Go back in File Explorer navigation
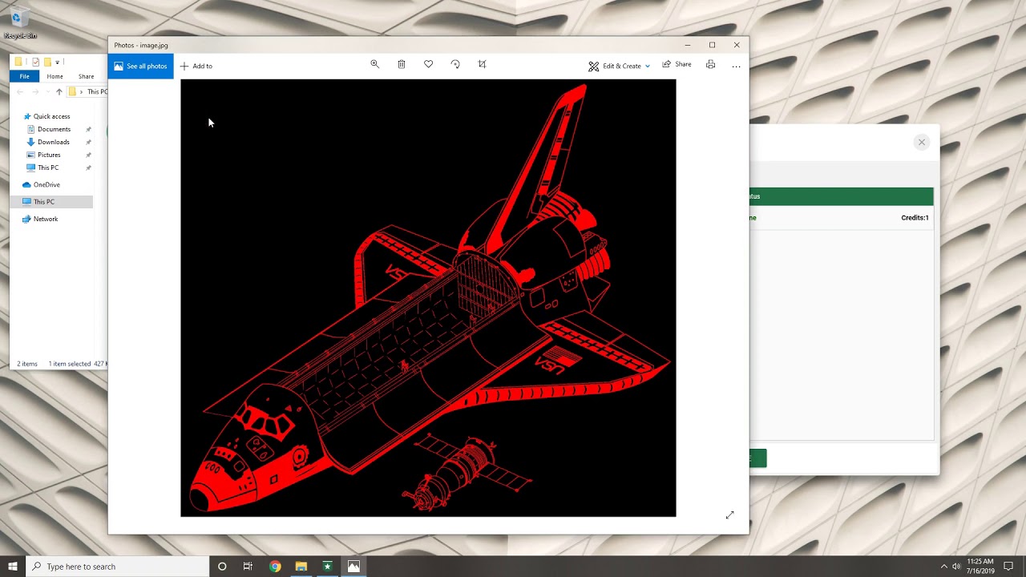Viewport: 1026px width, 577px height. point(20,92)
